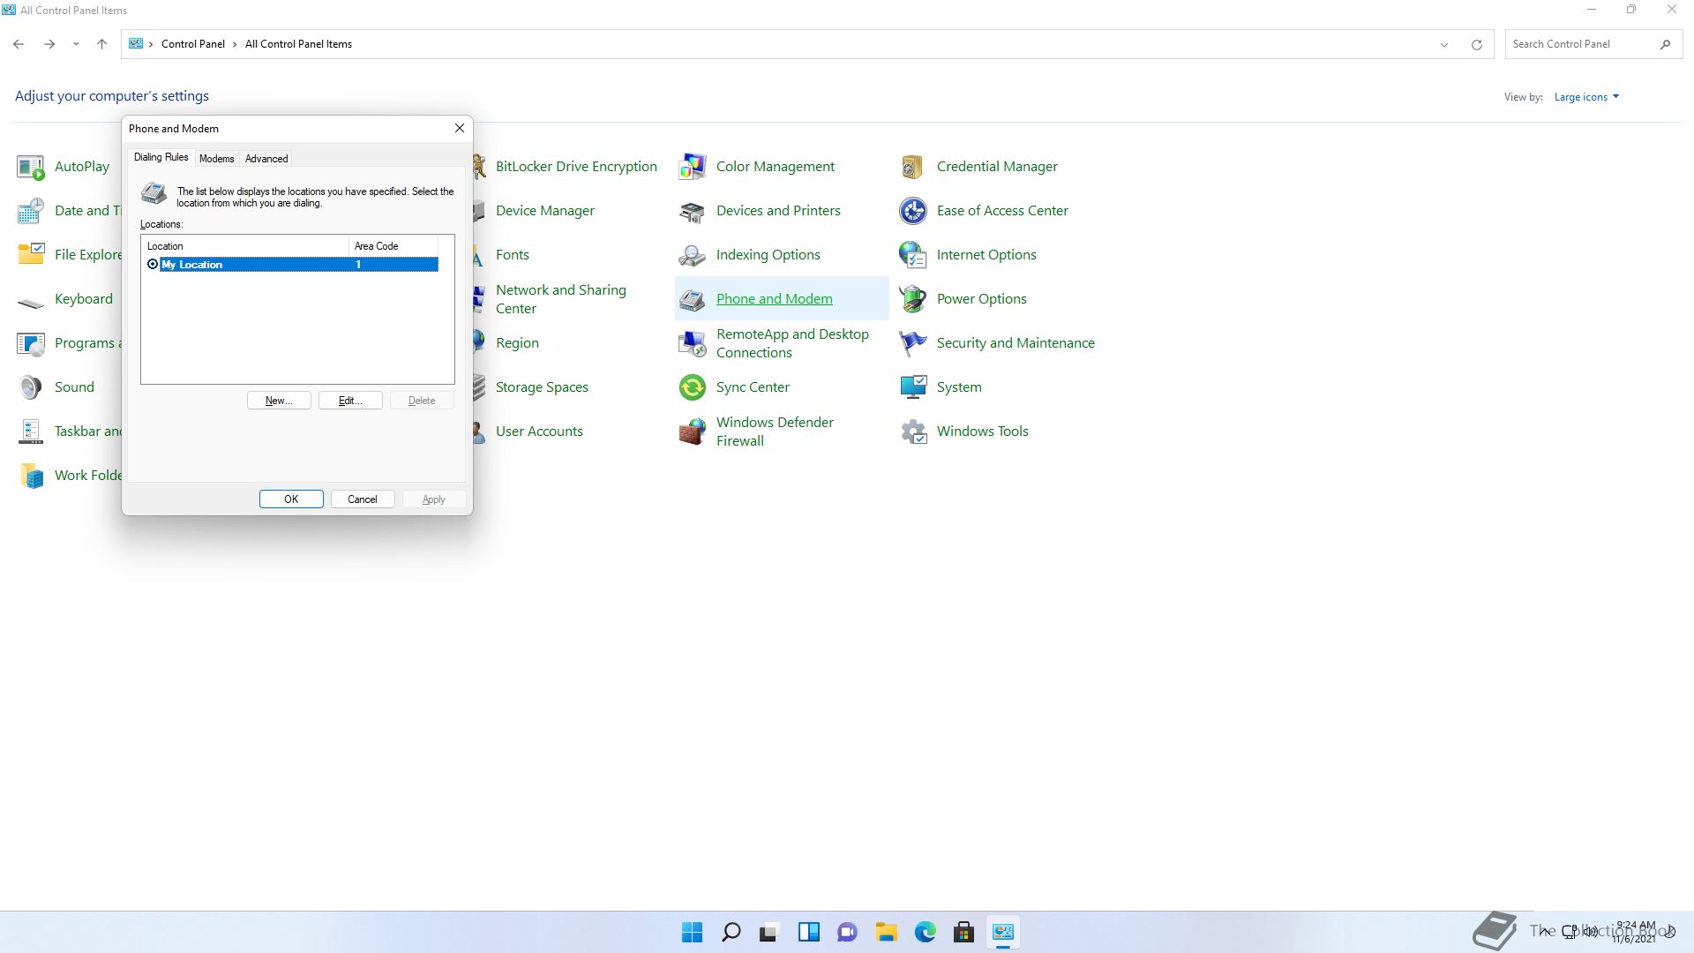Open Microsoft Edge from the taskbar
1694x953 pixels.
pos(925,932)
